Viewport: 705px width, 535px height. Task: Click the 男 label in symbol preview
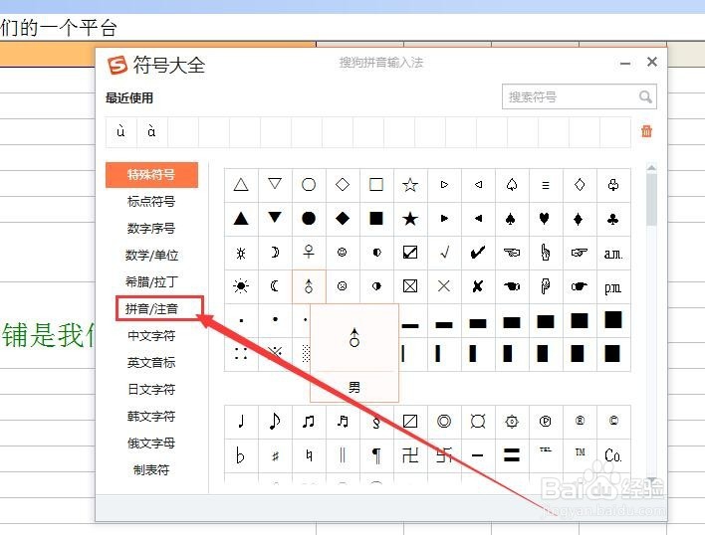[354, 388]
